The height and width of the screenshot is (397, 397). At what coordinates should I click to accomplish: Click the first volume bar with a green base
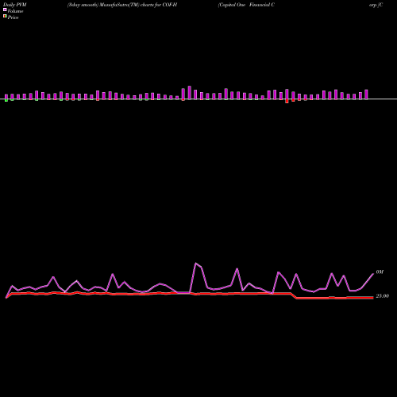click(6, 98)
